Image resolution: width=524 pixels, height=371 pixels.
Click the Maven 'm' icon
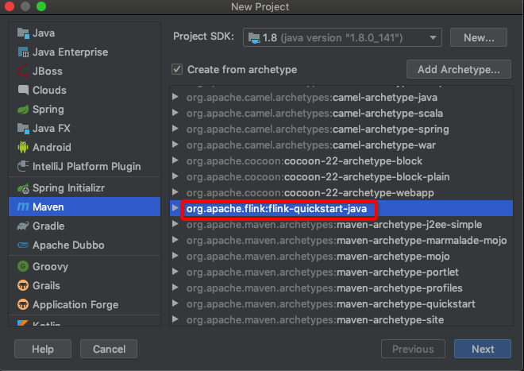pyautogui.click(x=23, y=207)
